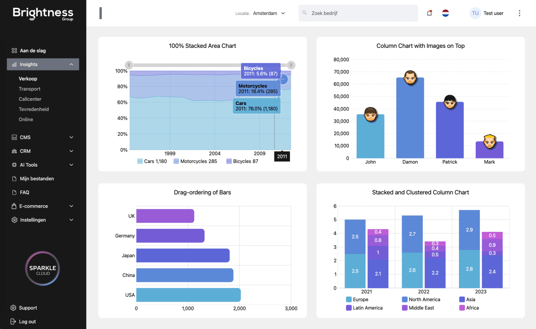
Task: Collapse the Insights menu chevron
Action: 71,64
